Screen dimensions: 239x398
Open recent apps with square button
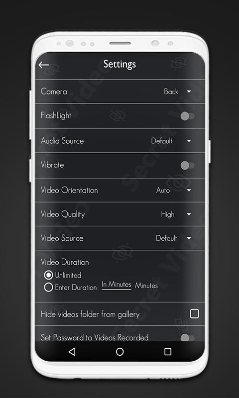pyautogui.click(x=168, y=352)
